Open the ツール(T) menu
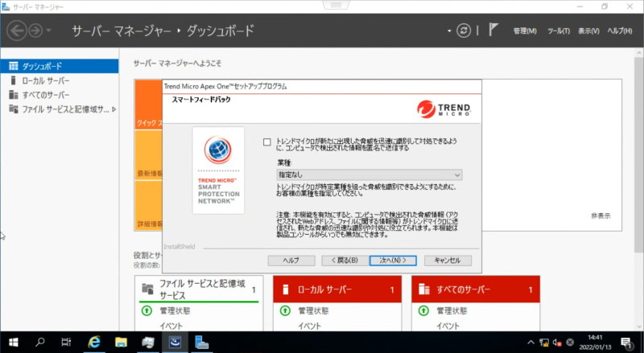Screen dimensions: 644x353 pyautogui.click(x=559, y=31)
